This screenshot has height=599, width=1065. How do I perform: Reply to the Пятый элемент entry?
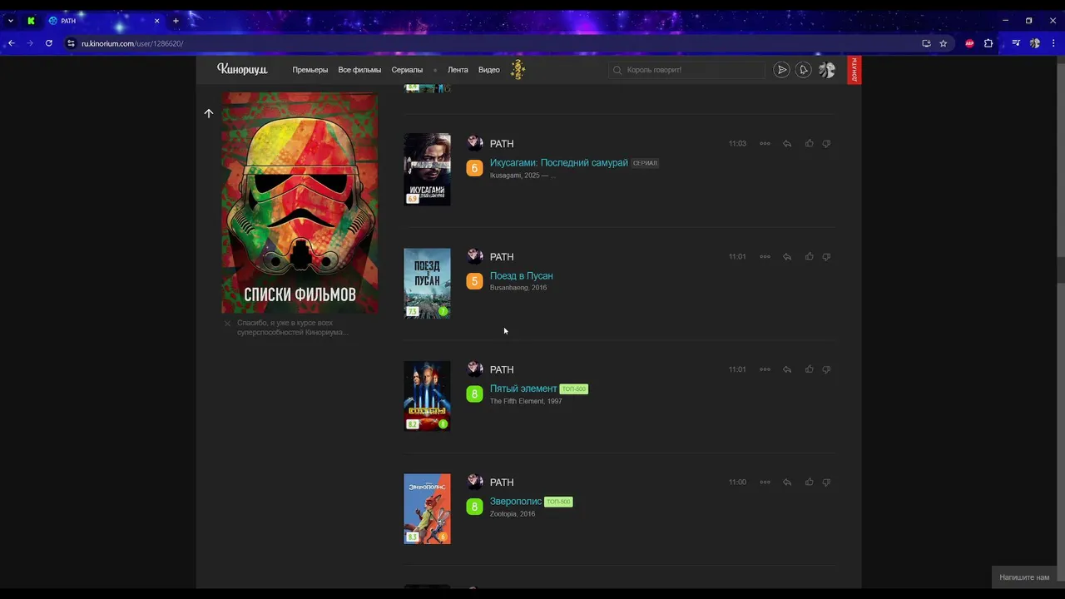(x=787, y=369)
